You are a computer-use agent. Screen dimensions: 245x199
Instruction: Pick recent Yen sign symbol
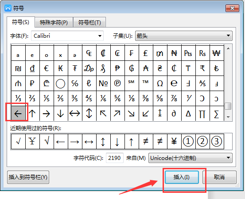coord(174,141)
